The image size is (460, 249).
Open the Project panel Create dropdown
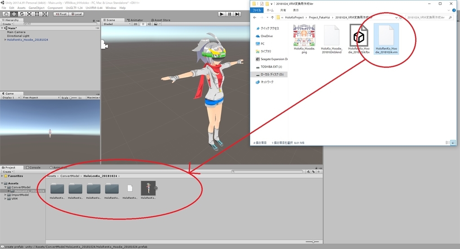pyautogui.click(x=8, y=172)
